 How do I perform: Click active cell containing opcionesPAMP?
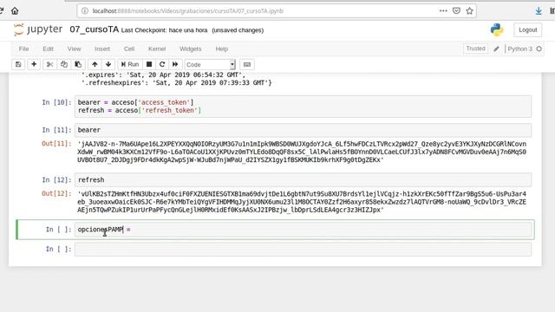coord(303,230)
